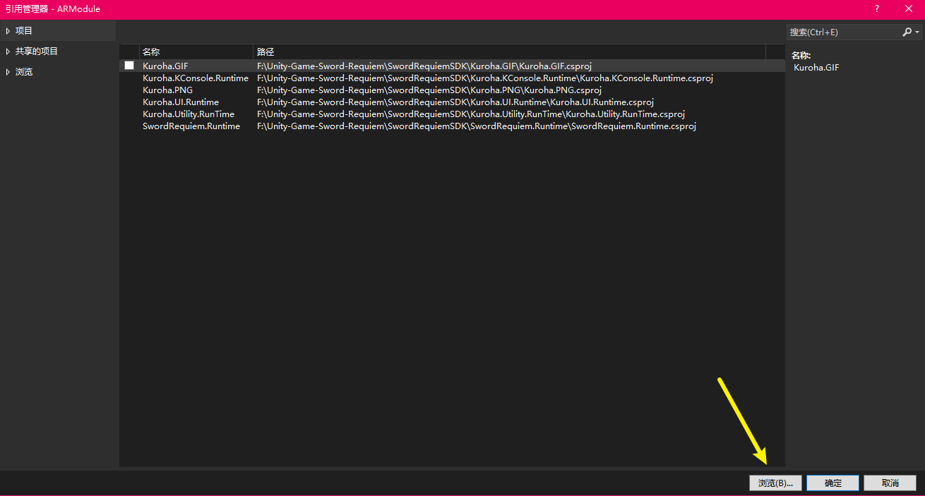
Task: Close the Reference Manager window
Action: point(909,9)
